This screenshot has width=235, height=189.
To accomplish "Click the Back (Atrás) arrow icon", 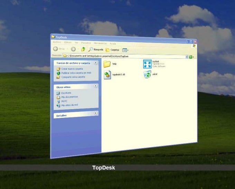I will point(55,49).
